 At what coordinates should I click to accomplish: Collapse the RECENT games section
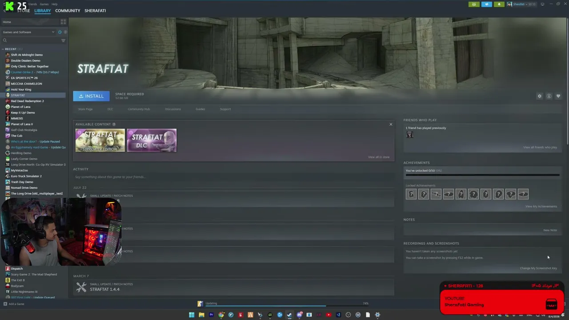[x=3, y=49]
